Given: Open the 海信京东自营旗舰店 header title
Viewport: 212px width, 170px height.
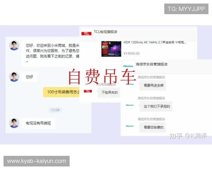Looking at the screenshot, I should pyautogui.click(x=152, y=64).
